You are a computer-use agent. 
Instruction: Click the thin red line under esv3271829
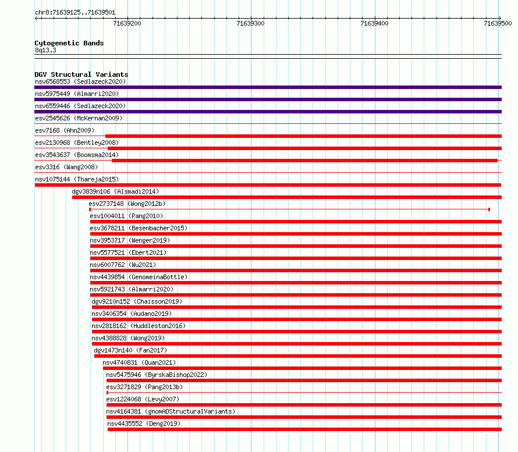click(x=304, y=393)
